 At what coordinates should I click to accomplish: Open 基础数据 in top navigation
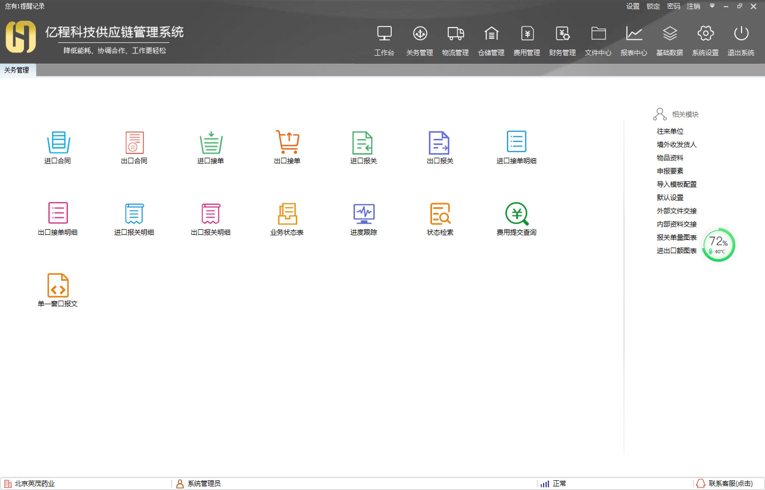coord(669,40)
